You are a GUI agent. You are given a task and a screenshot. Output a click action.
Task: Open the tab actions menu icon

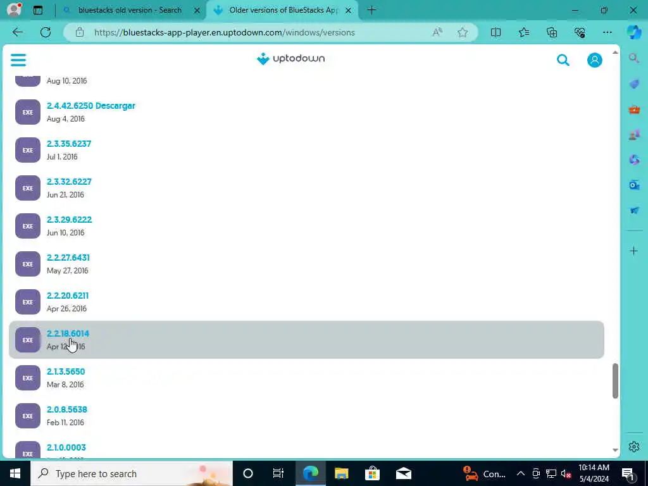coord(38,10)
